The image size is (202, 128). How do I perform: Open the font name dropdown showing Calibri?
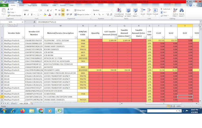coord(39,10)
